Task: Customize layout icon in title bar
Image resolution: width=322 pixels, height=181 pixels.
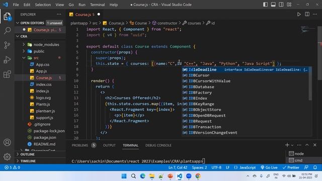Action: (289, 5)
